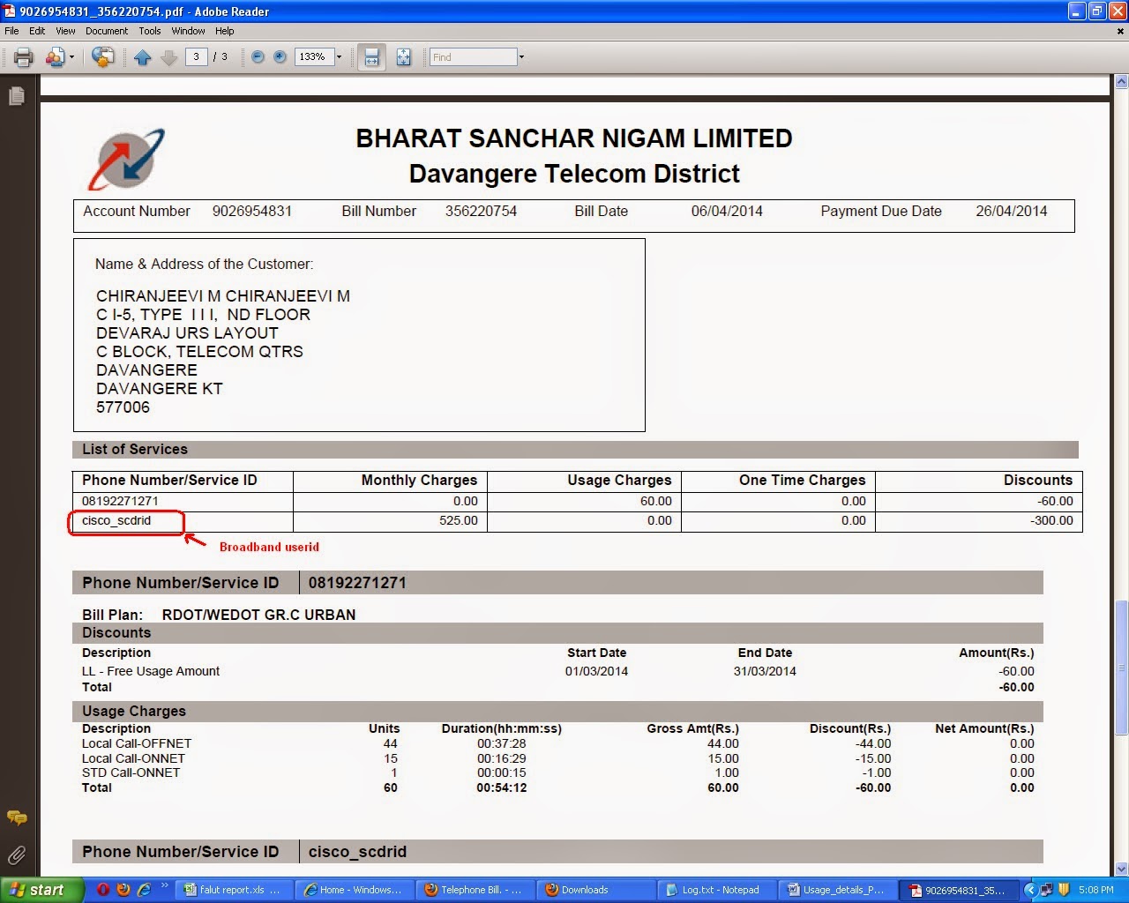Open the Find search history dropdown

(x=520, y=56)
